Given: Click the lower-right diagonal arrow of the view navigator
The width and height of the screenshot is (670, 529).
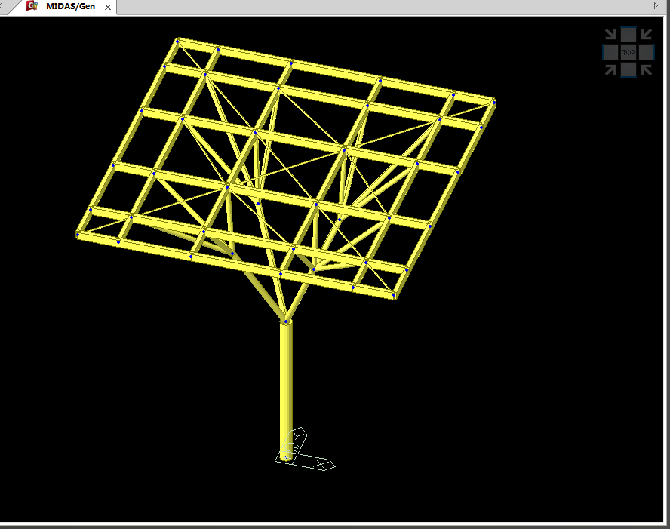Looking at the screenshot, I should (x=646, y=69).
